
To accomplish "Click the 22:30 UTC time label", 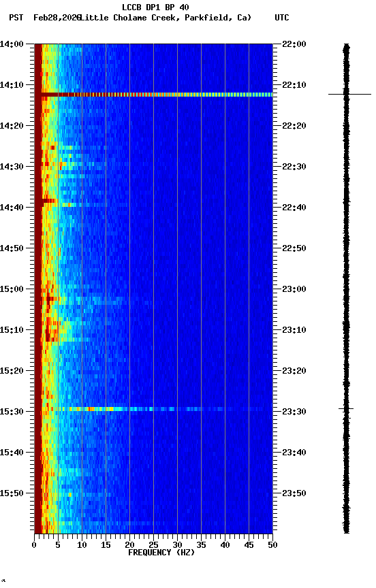I will pos(294,167).
